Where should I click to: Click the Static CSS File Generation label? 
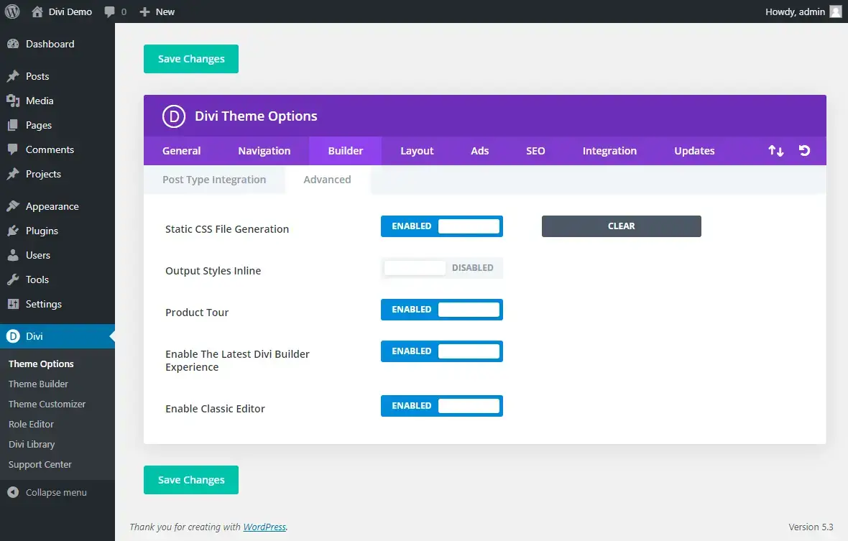coord(227,229)
